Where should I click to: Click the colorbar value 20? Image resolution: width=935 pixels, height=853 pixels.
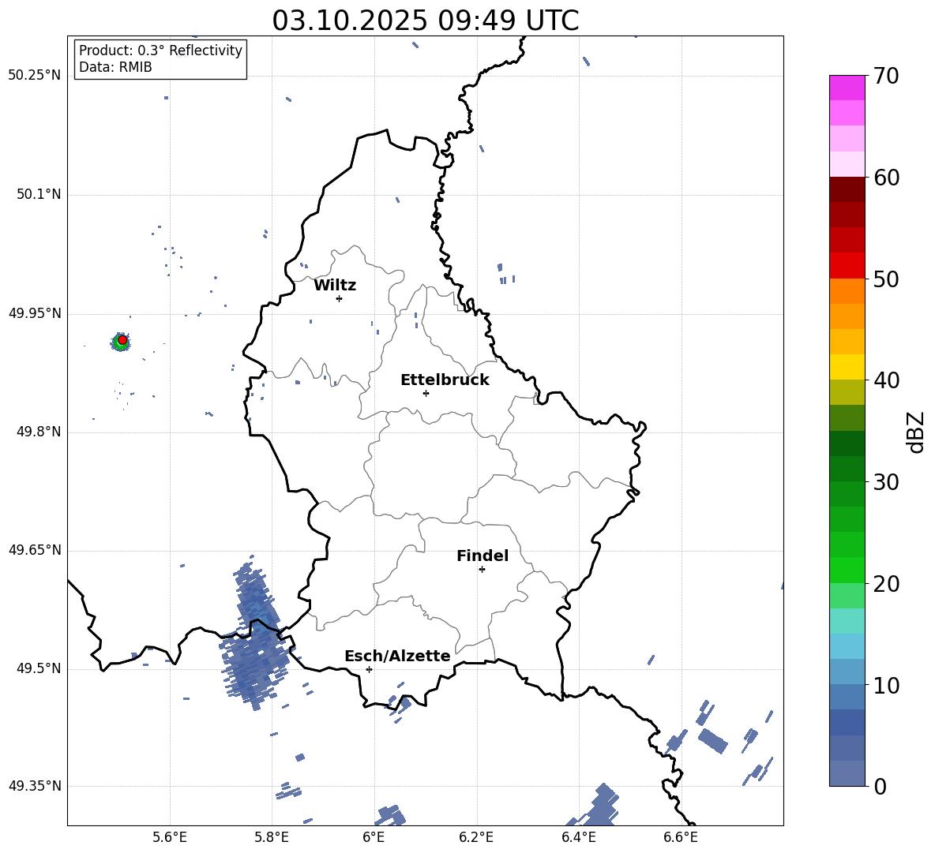tap(886, 584)
